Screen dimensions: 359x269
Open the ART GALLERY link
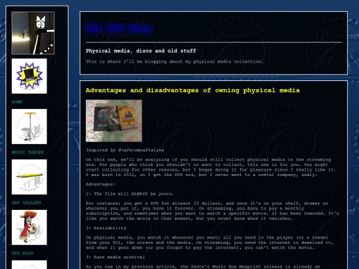pos(27,203)
